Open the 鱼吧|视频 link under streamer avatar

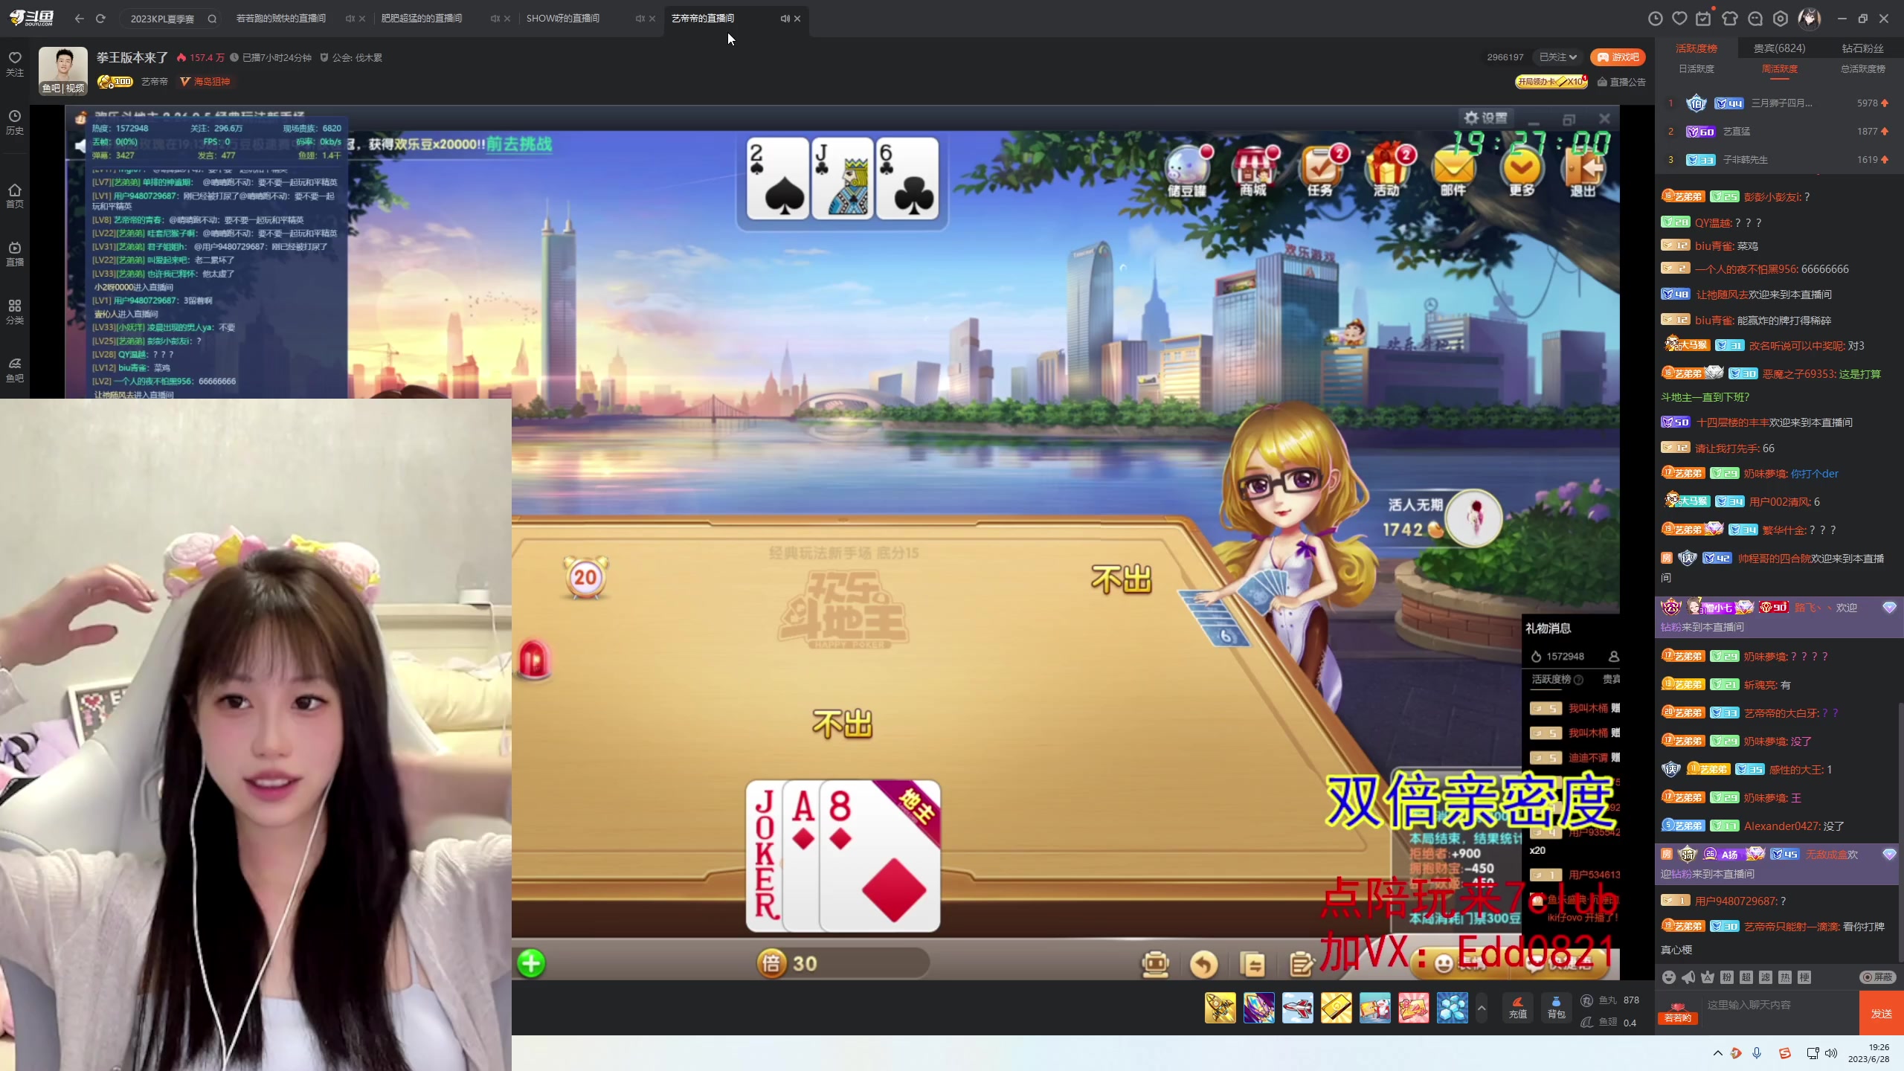(x=63, y=88)
